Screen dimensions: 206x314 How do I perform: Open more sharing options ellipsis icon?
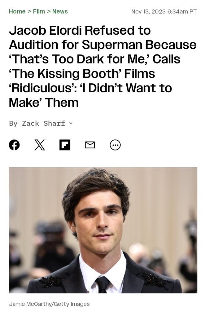pos(115,145)
